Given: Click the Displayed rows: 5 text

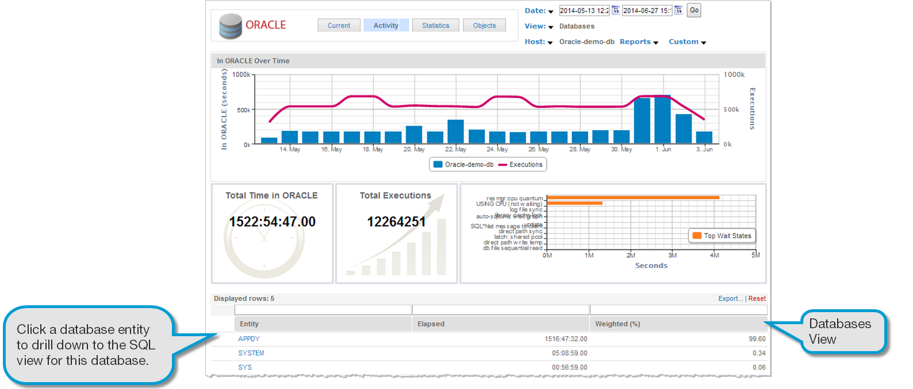Looking at the screenshot, I should click(x=244, y=298).
